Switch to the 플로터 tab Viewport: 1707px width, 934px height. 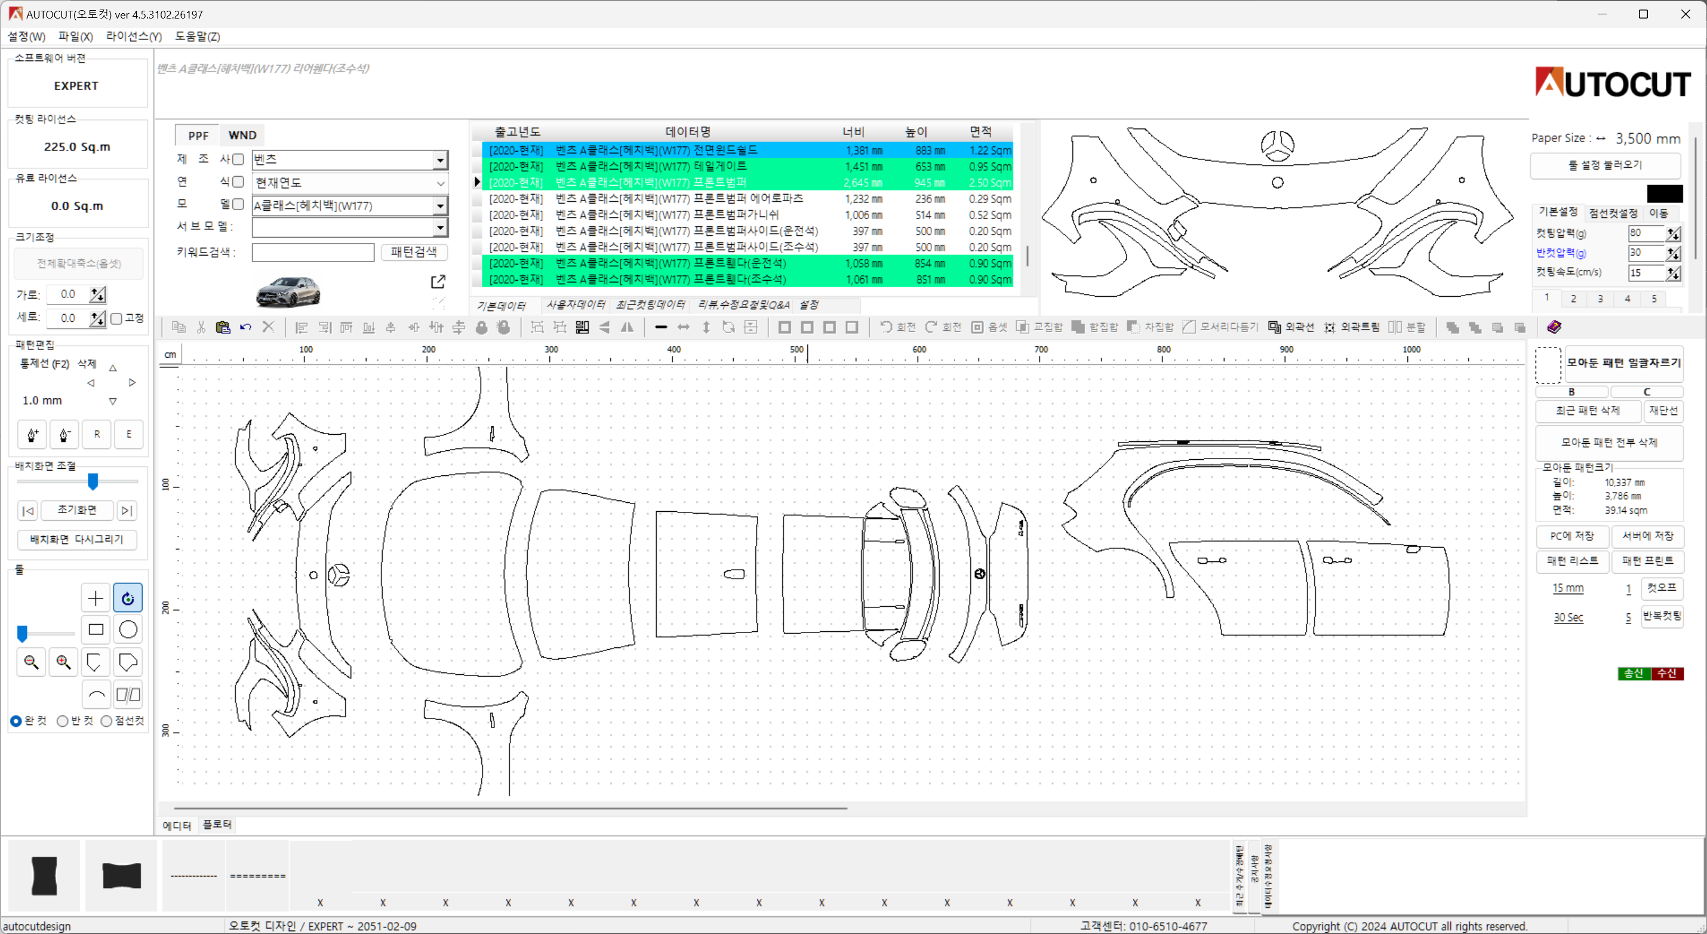tap(217, 825)
